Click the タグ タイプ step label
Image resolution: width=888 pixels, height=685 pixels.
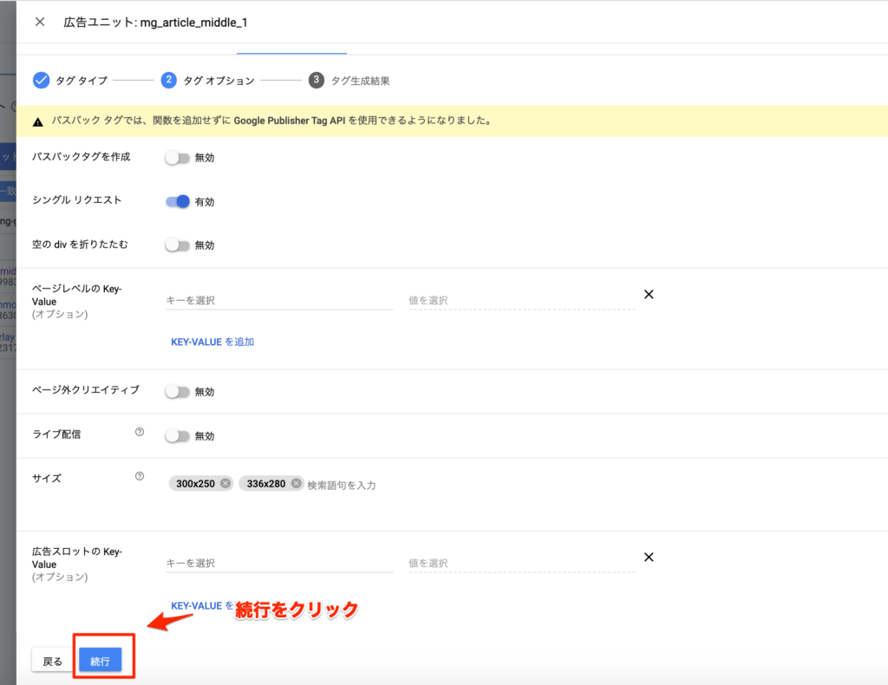(x=82, y=81)
